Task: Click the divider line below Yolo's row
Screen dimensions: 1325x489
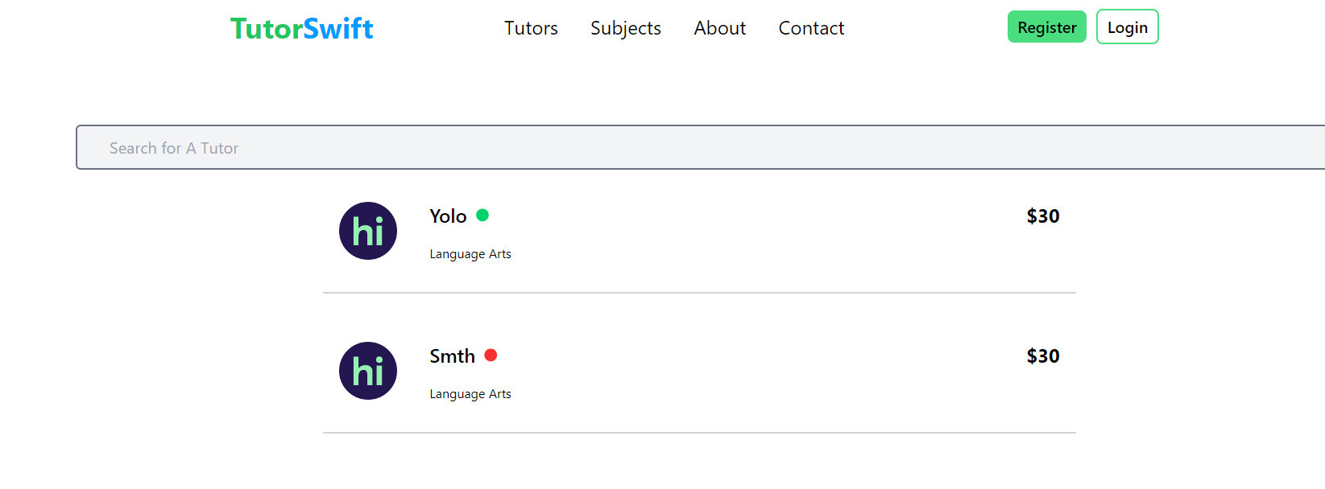Action: [x=699, y=293]
